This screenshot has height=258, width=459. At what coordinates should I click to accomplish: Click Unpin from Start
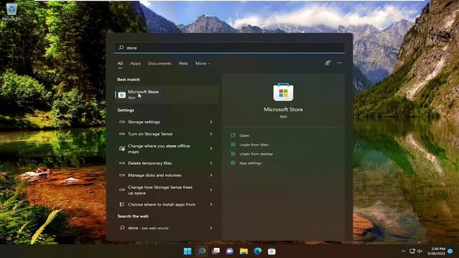click(254, 145)
